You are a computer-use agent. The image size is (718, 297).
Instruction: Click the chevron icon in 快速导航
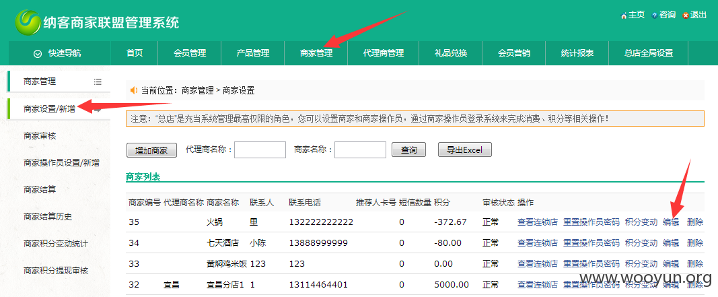38,54
